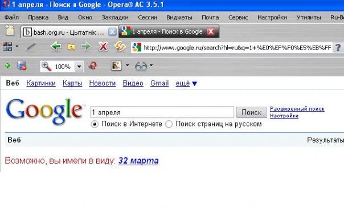344x208 pixels.
Task: Click the red Opera-style icon in toolbar
Action: pyautogui.click(x=93, y=66)
